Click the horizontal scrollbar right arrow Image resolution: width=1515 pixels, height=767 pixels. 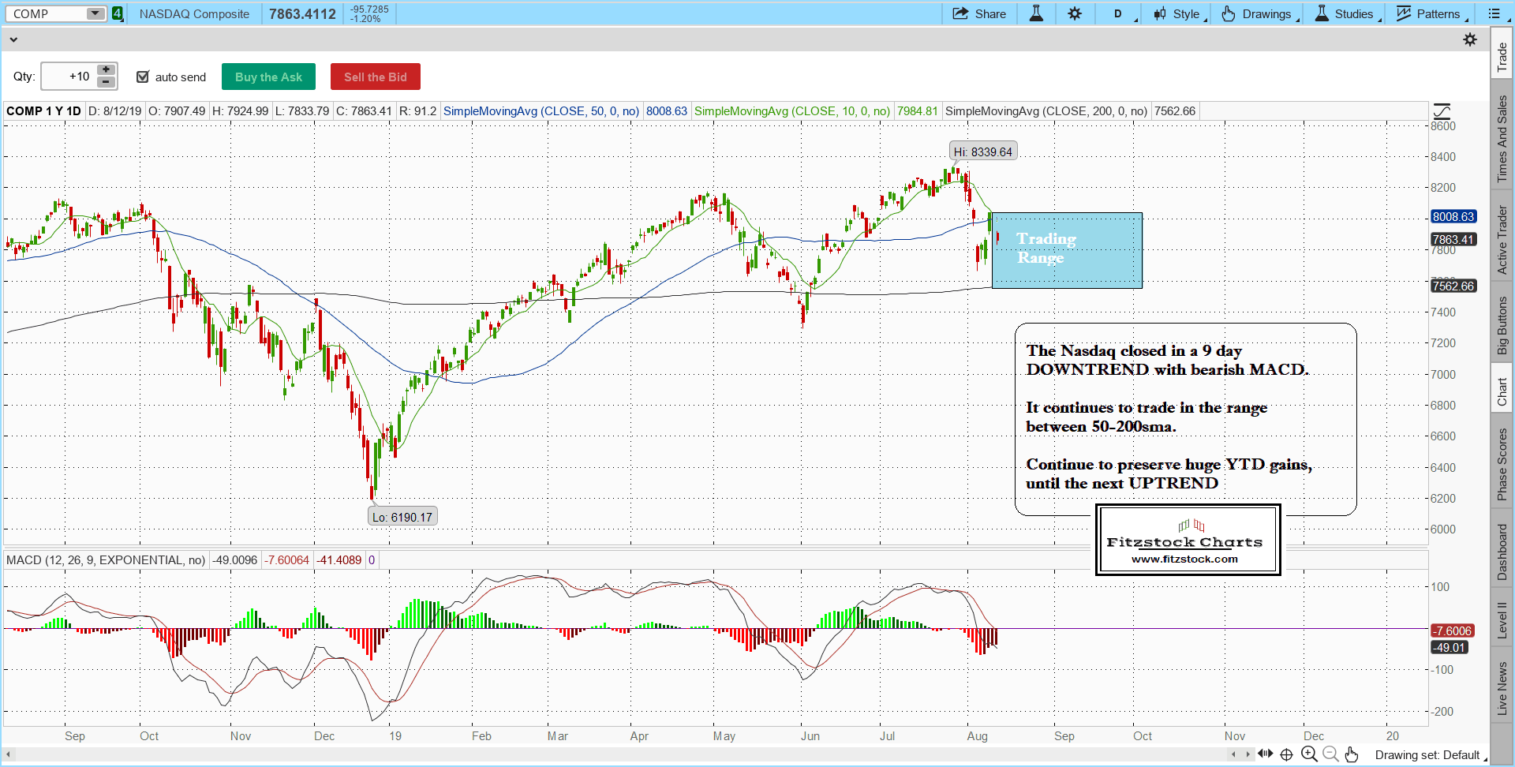1248,754
